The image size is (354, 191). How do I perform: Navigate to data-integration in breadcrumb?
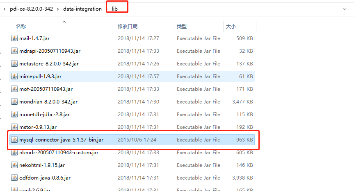(82, 9)
